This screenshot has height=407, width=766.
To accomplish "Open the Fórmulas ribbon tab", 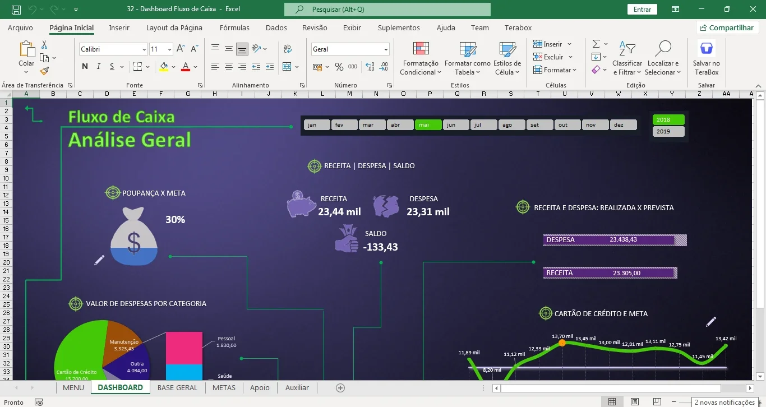I will click(x=234, y=28).
